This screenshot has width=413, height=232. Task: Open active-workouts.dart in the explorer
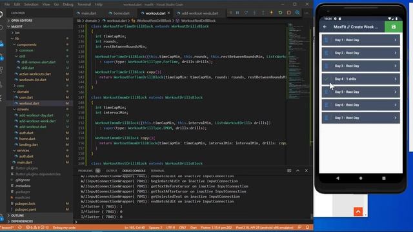click(35, 74)
